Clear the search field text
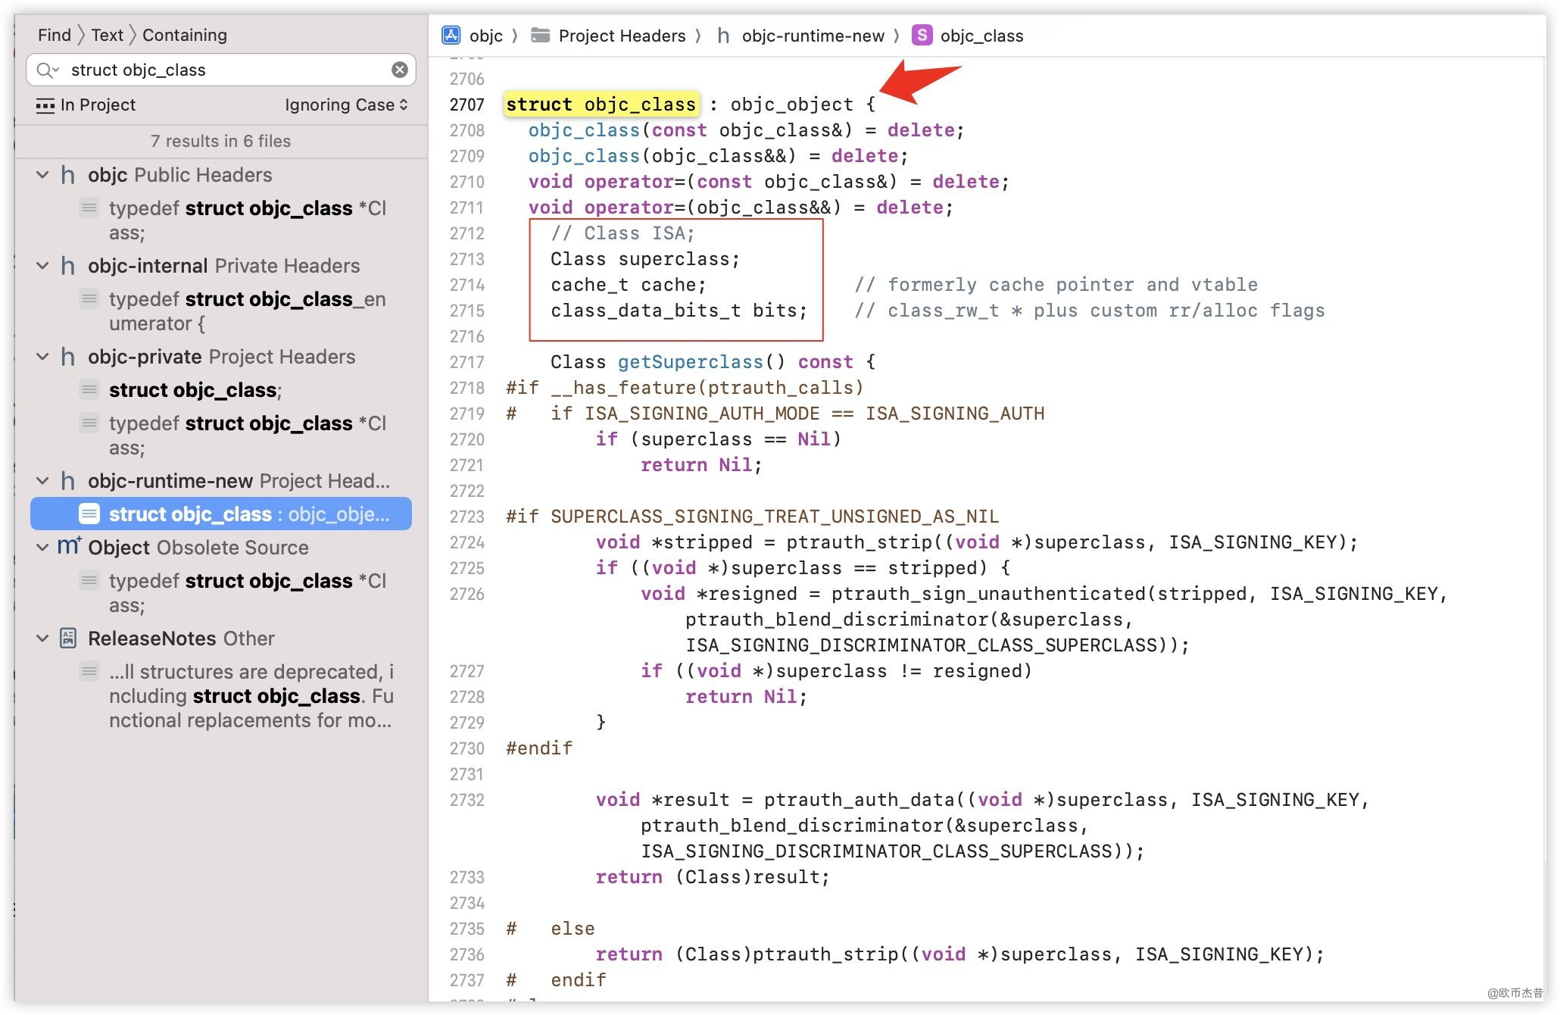Screen dimensions: 1560x1015 pos(400,70)
